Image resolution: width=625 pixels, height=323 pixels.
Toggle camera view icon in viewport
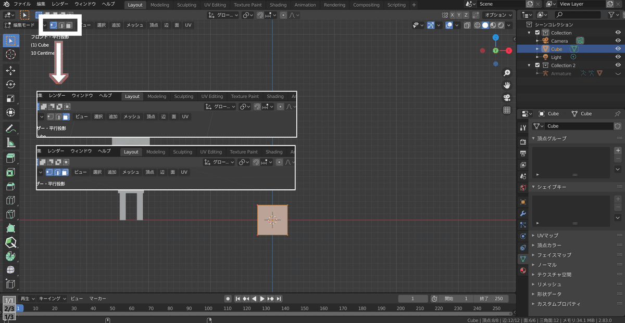pyautogui.click(x=506, y=98)
